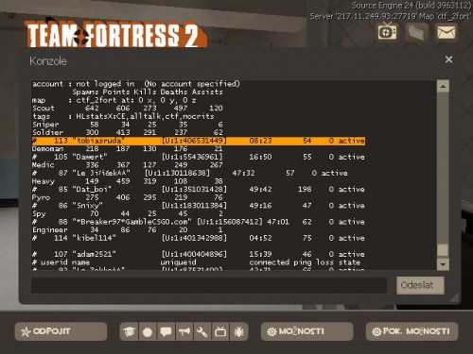
Task: Open the achievements burst icon
Action: point(148,331)
